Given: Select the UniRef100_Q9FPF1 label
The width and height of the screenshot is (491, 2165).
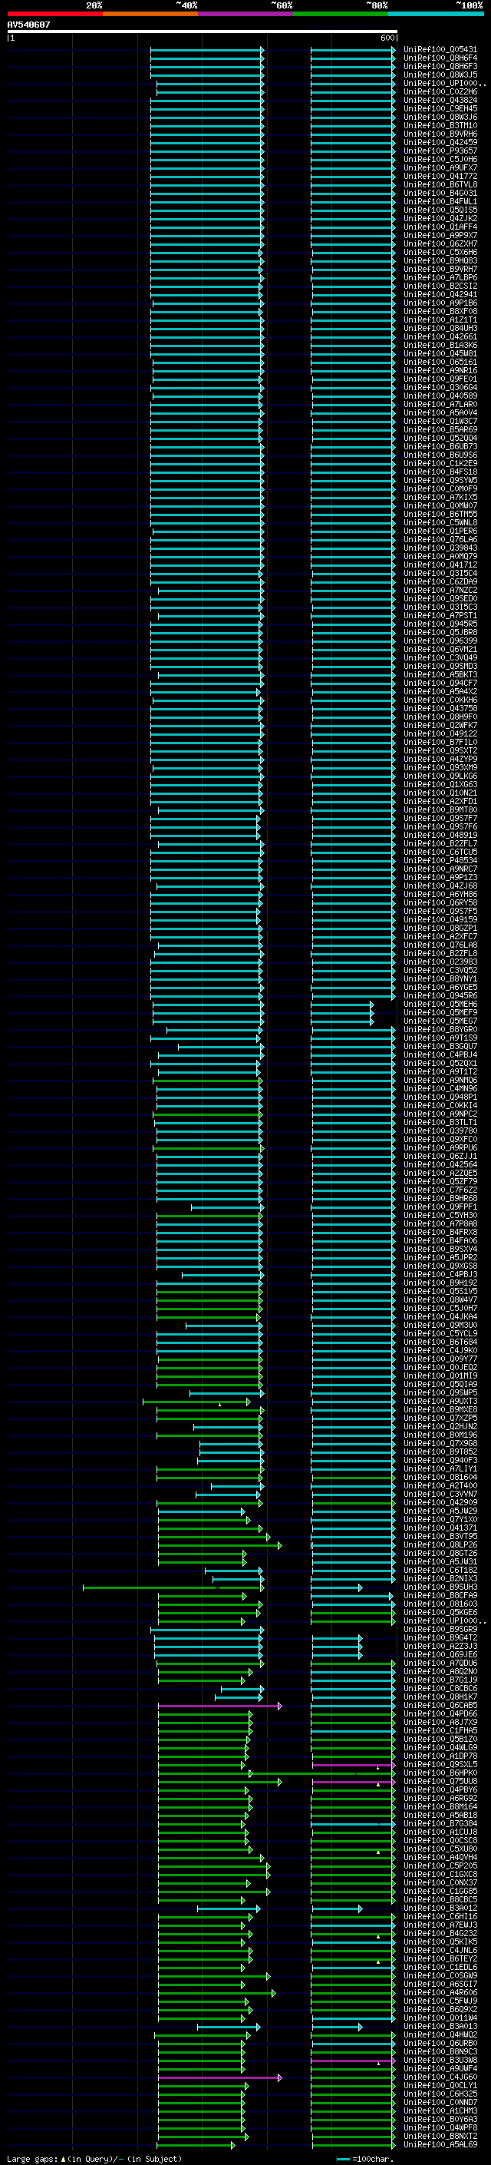Looking at the screenshot, I should [x=440, y=1207].
